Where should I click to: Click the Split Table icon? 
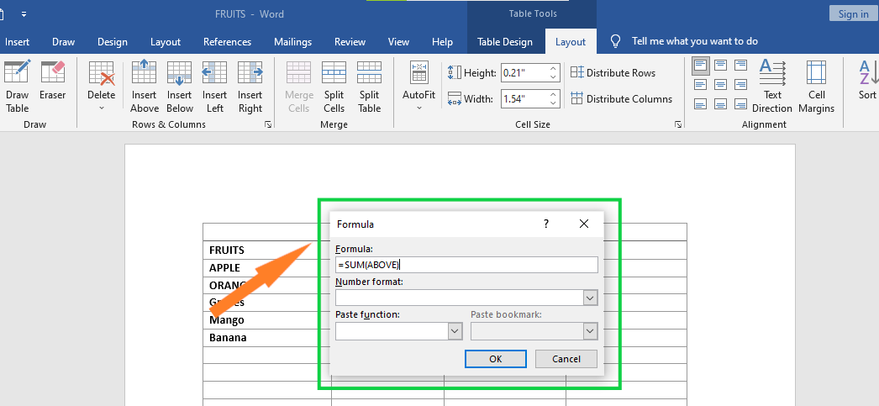click(x=370, y=87)
